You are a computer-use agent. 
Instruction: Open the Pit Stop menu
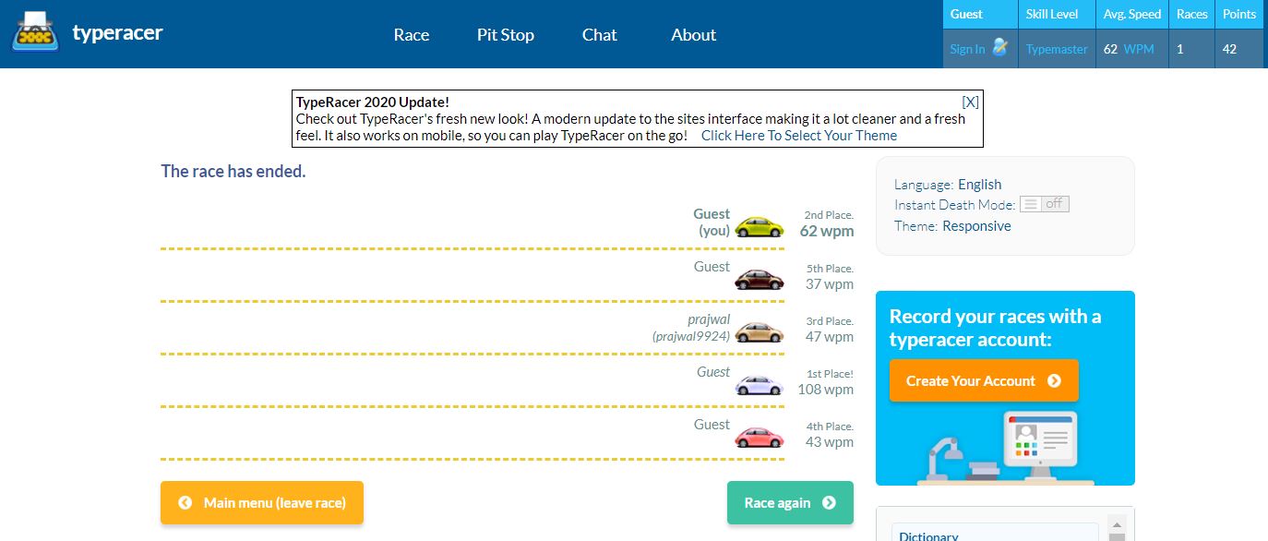point(506,34)
